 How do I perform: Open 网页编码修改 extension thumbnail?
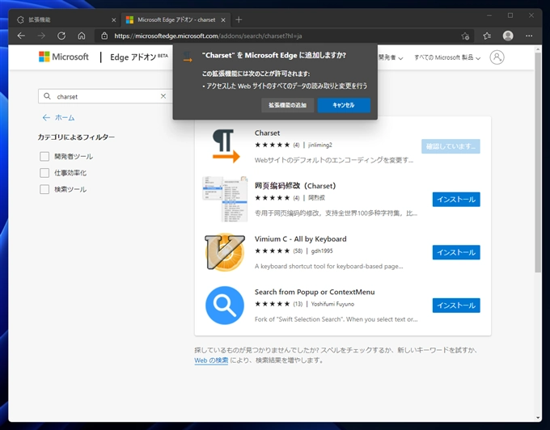pos(225,199)
